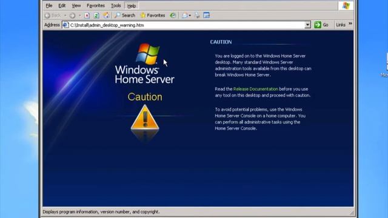The width and height of the screenshot is (388, 218).
Task: Click the text "Home Server Console."
Action: [x=236, y=128]
